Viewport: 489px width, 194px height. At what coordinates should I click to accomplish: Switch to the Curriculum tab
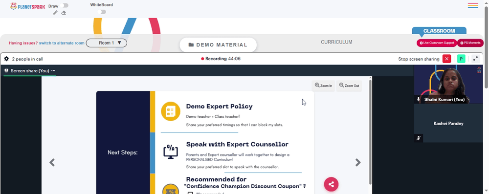[x=336, y=42]
